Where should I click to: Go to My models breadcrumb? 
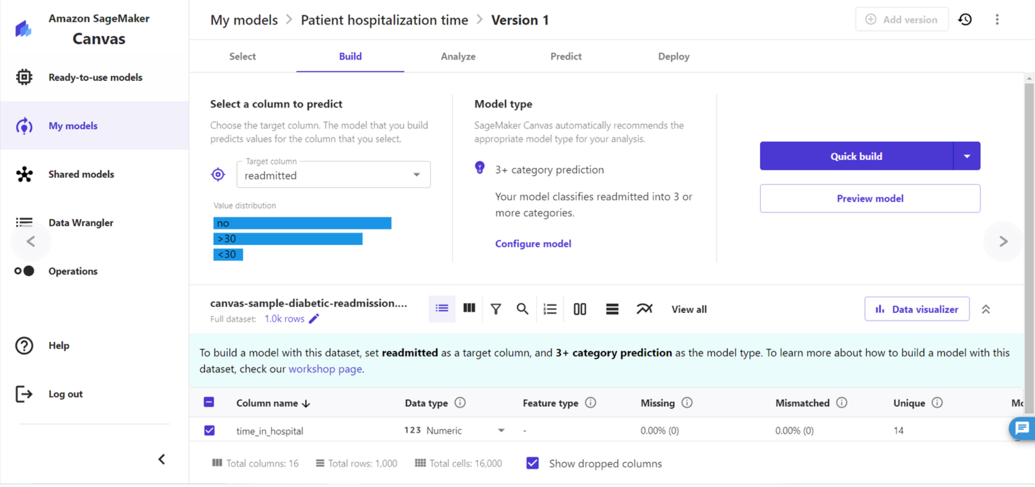tap(244, 20)
